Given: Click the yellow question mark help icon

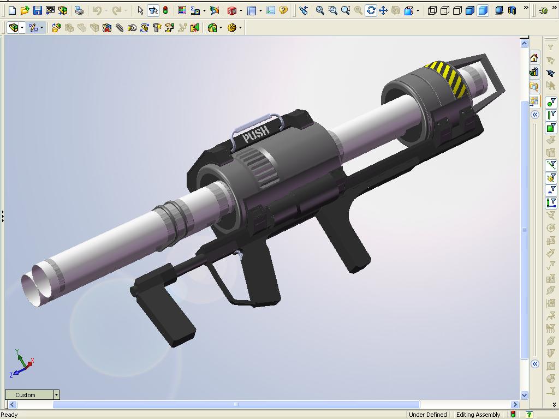Looking at the screenshot, I should (x=283, y=10).
